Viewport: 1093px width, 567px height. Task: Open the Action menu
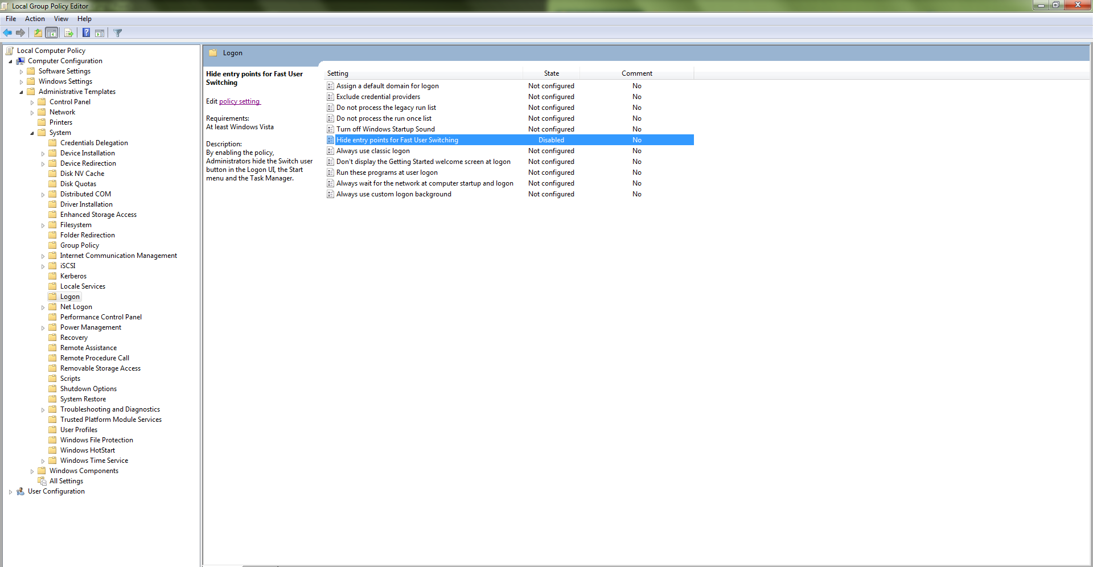tap(35, 19)
